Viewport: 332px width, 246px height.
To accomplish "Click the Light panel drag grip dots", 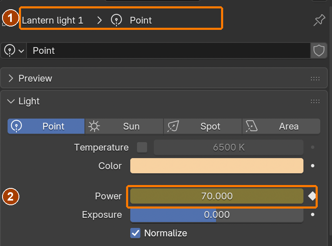I will pos(315,101).
